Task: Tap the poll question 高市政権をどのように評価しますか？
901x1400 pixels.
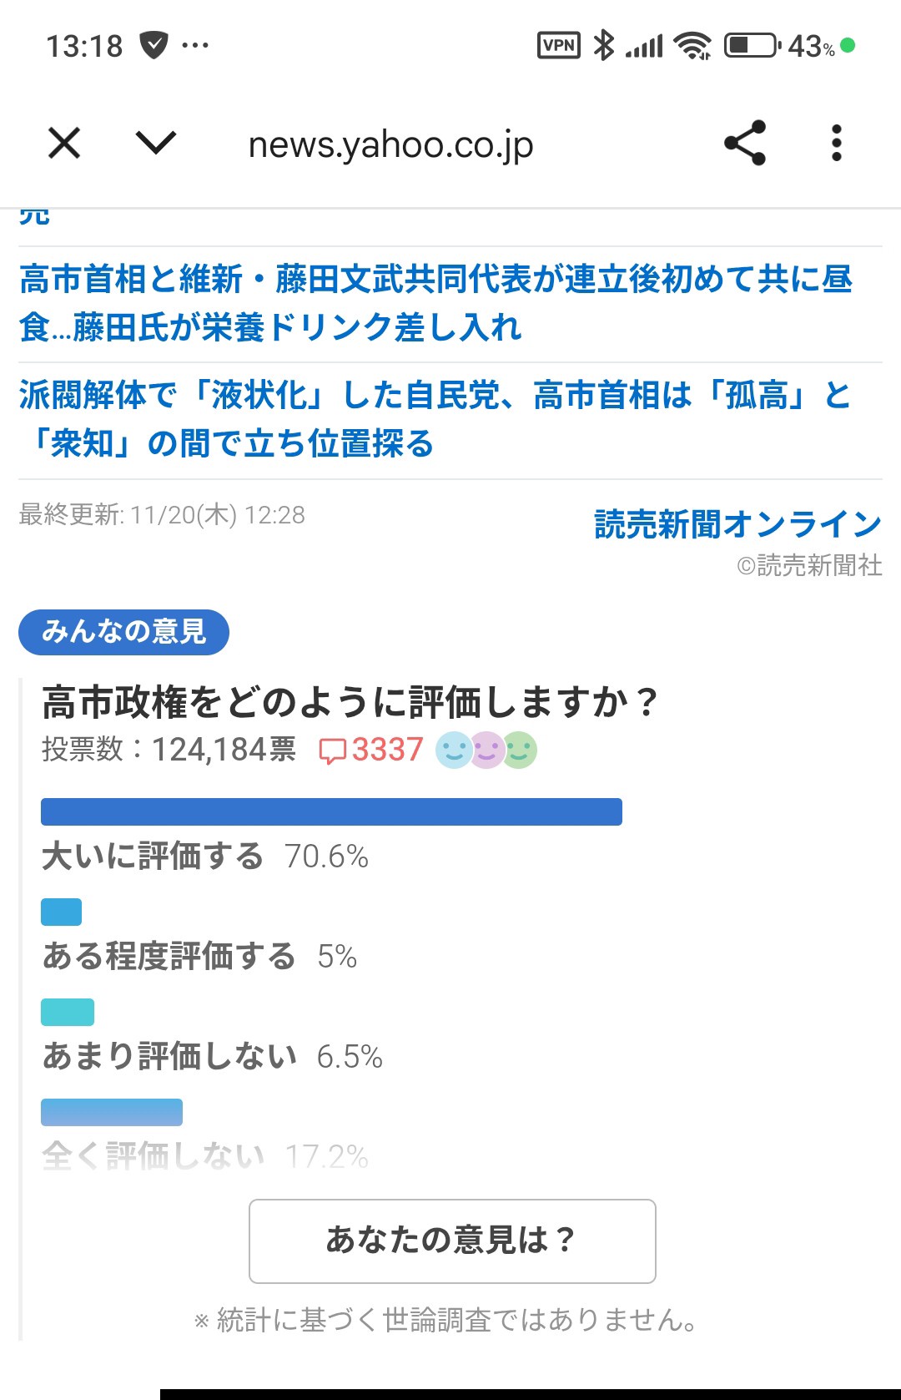Action: 350,702
